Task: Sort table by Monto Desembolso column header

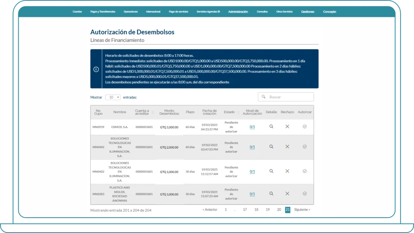Action: click(169, 112)
